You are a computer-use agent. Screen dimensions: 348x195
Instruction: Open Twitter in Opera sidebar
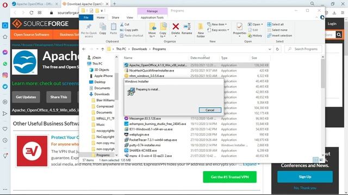tap(5, 87)
